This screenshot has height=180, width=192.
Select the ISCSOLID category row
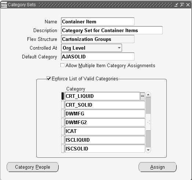[105, 149]
